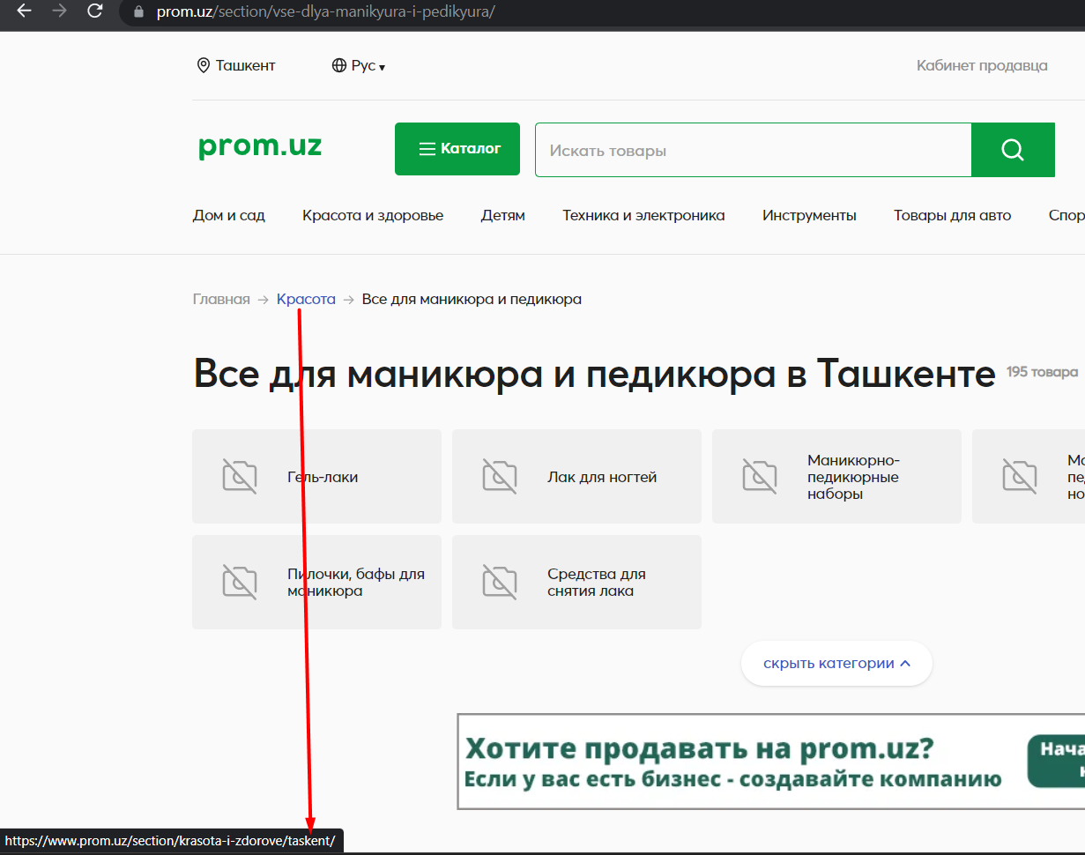
Task: Open Маникюрно-педикюрные наборы card
Action: 836,477
